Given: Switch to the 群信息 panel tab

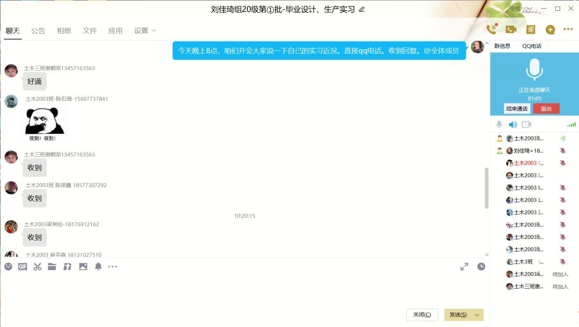Looking at the screenshot, I should pos(502,46).
